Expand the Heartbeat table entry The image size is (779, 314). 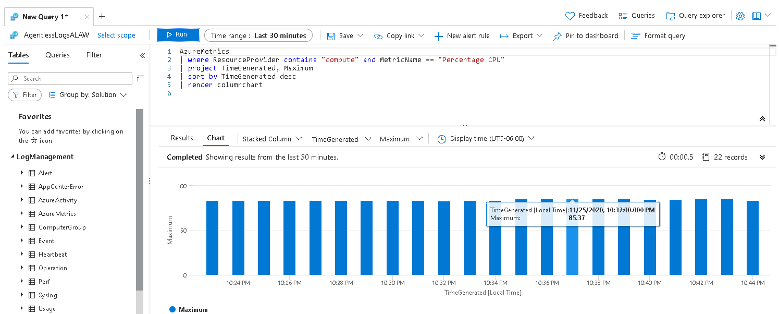click(x=21, y=254)
